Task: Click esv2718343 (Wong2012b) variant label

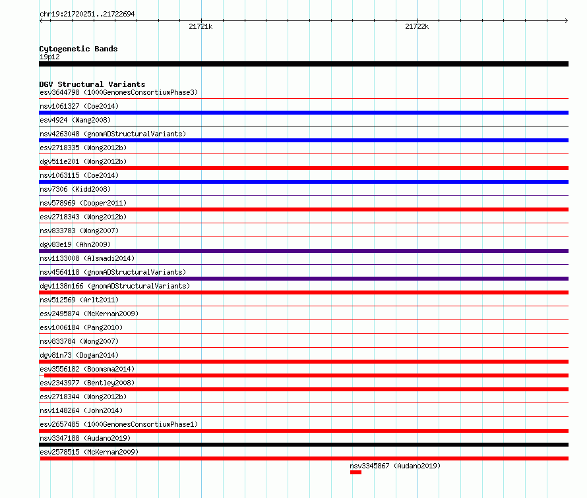Action: tap(83, 217)
